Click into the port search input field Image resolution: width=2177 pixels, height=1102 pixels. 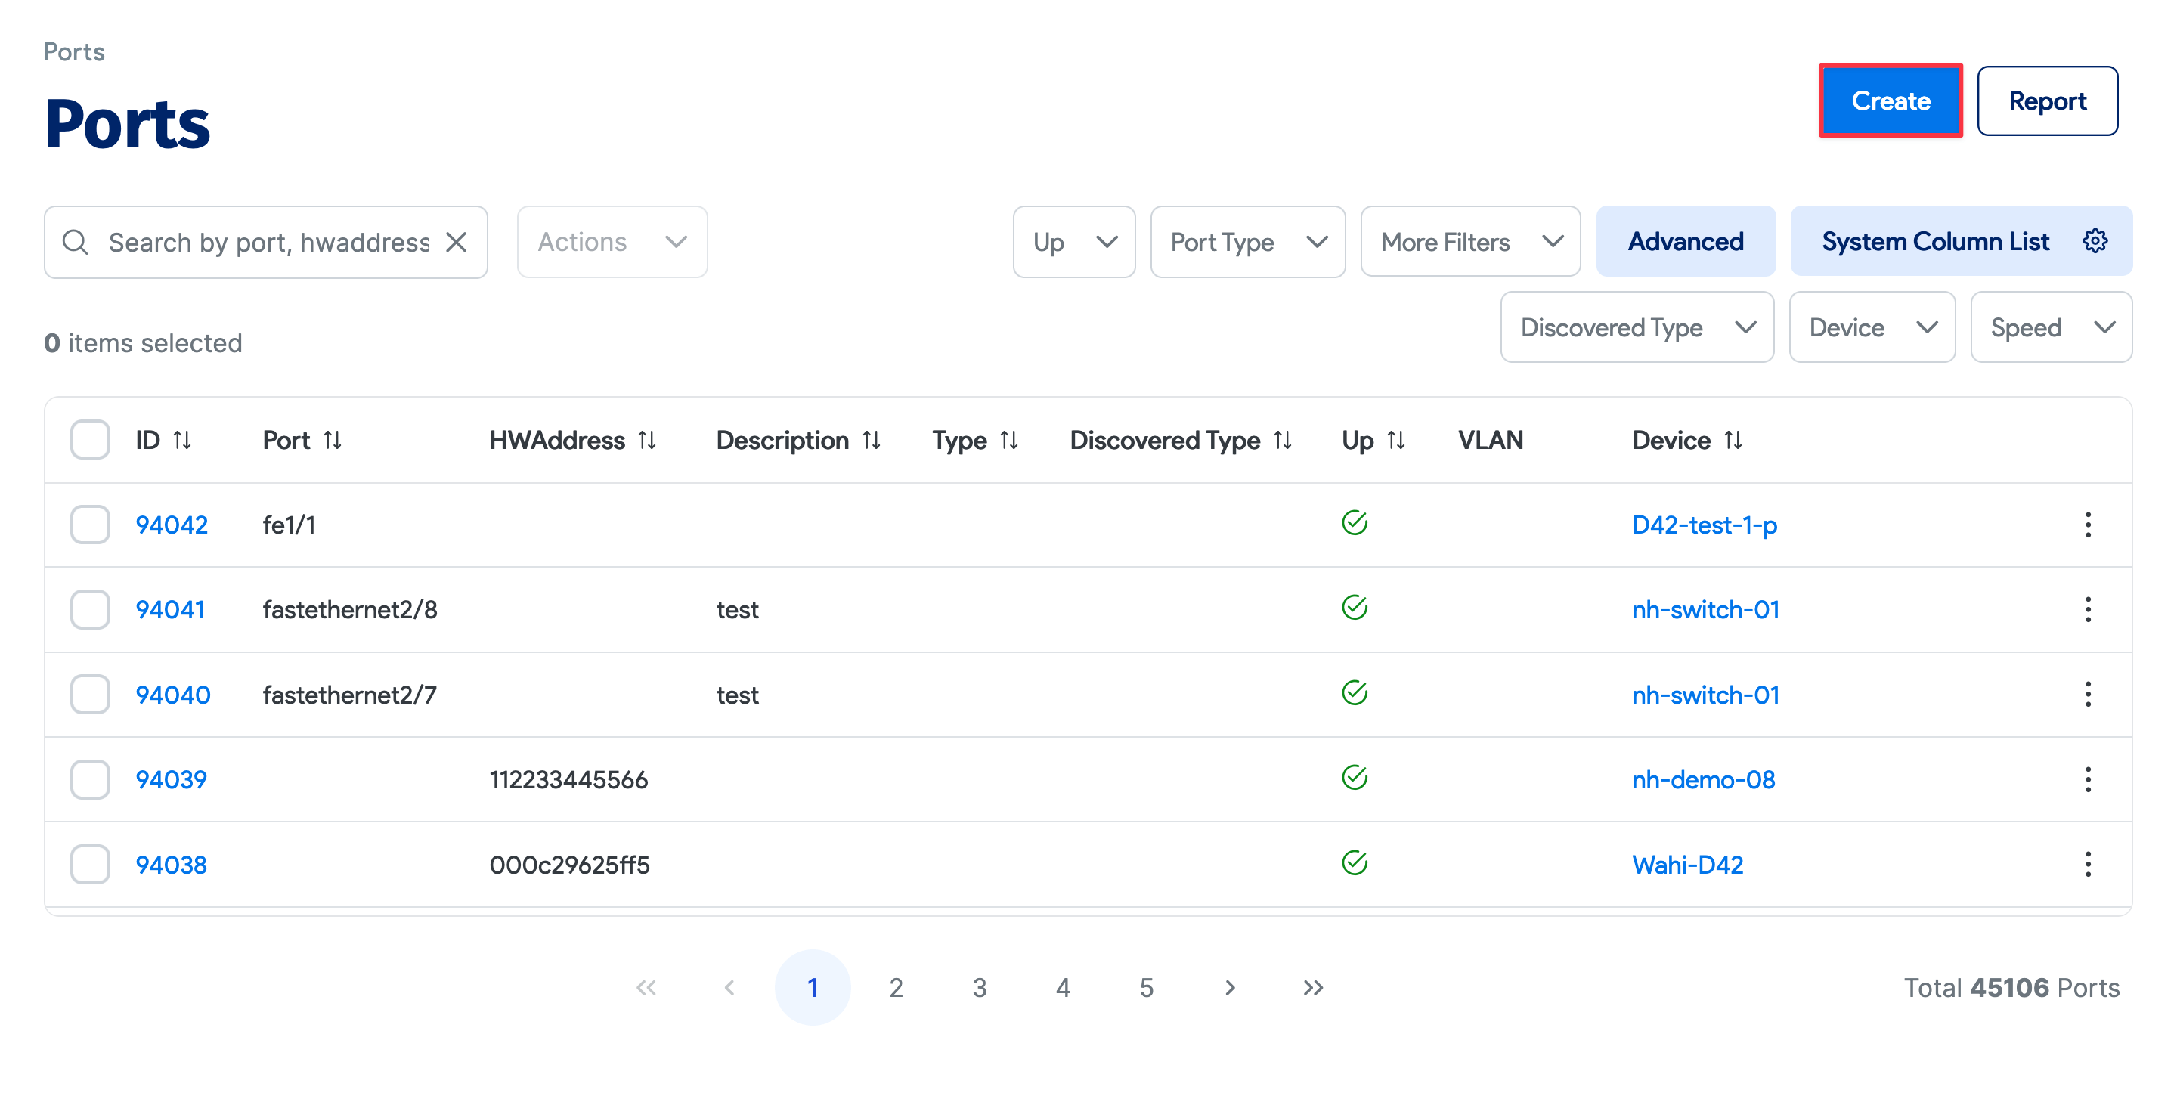point(267,242)
